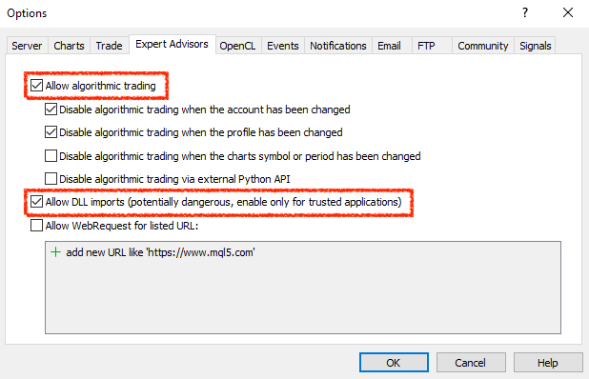The width and height of the screenshot is (589, 379).
Task: Open the Notifications tab
Action: (x=338, y=46)
